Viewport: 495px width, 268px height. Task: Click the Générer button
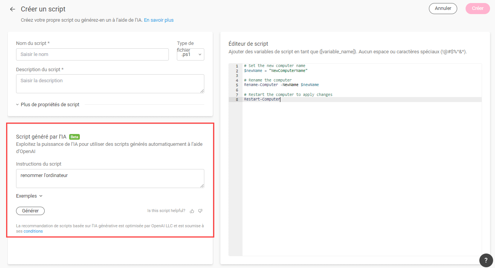(30, 211)
